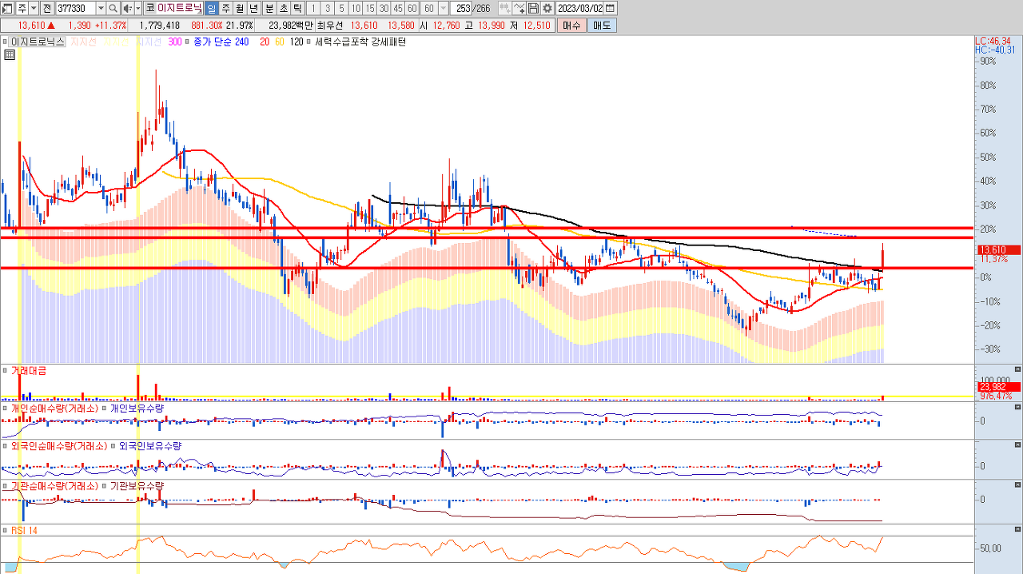The width and height of the screenshot is (1023, 574).
Task: Expand the stock code 377330 dropdown arrow
Action: pos(101,8)
